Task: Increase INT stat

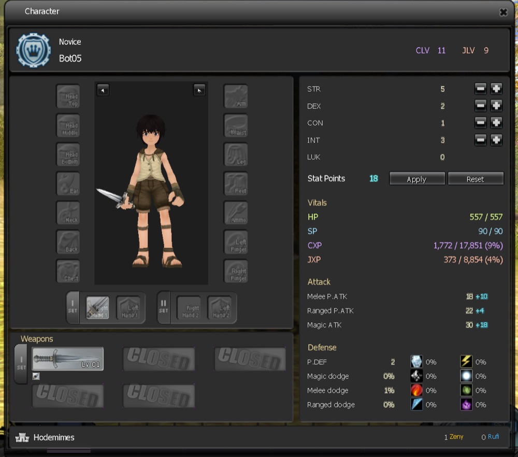Action: [x=496, y=140]
